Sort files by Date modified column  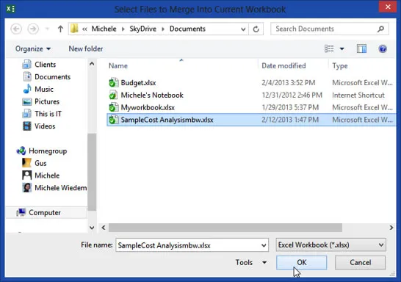pyautogui.click(x=283, y=65)
